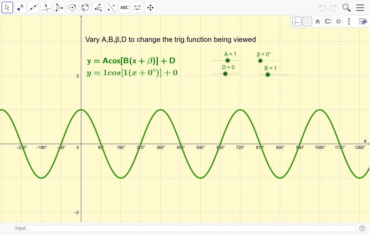The image size is (370, 235).
Task: Click the A = 1 slider handle
Action: tap(227, 60)
